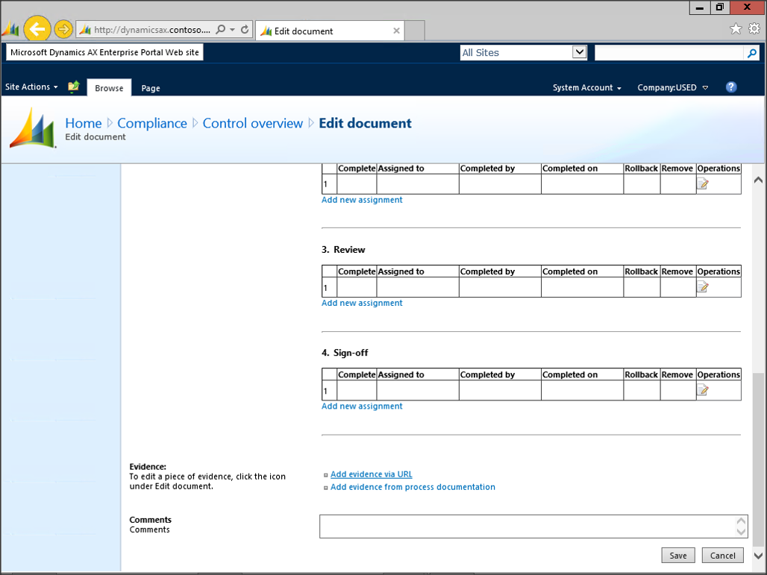Expand the System Account dropdown
This screenshot has height=575, width=767.
click(x=586, y=88)
